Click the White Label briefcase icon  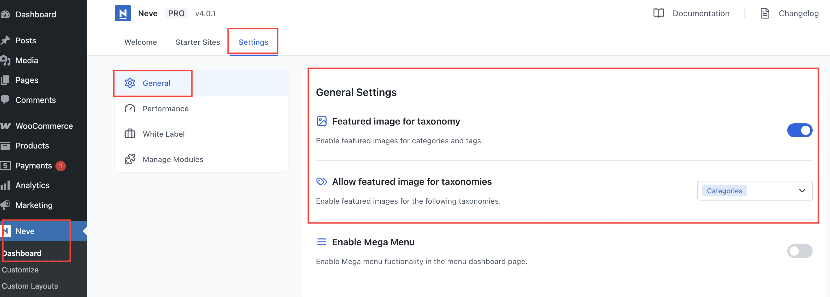(x=130, y=134)
